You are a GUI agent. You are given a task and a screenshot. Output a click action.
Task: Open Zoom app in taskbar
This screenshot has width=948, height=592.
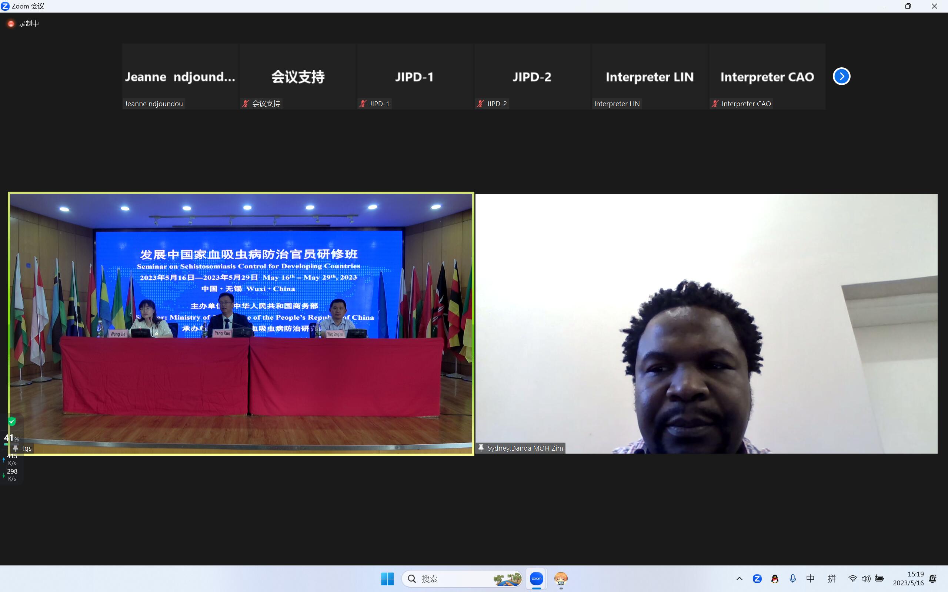point(536,579)
